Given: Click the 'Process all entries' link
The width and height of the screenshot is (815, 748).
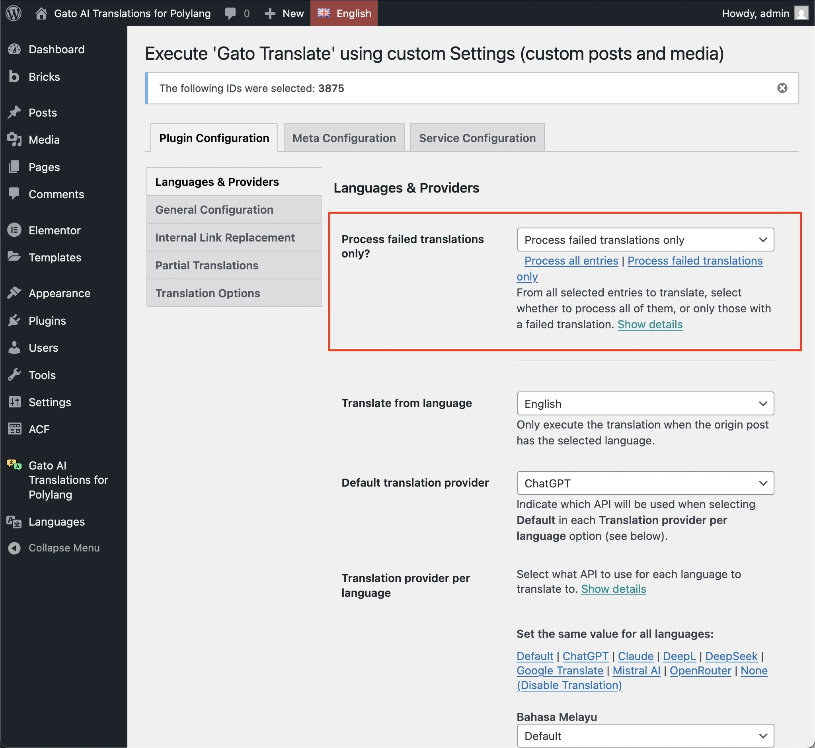Looking at the screenshot, I should pos(571,261).
